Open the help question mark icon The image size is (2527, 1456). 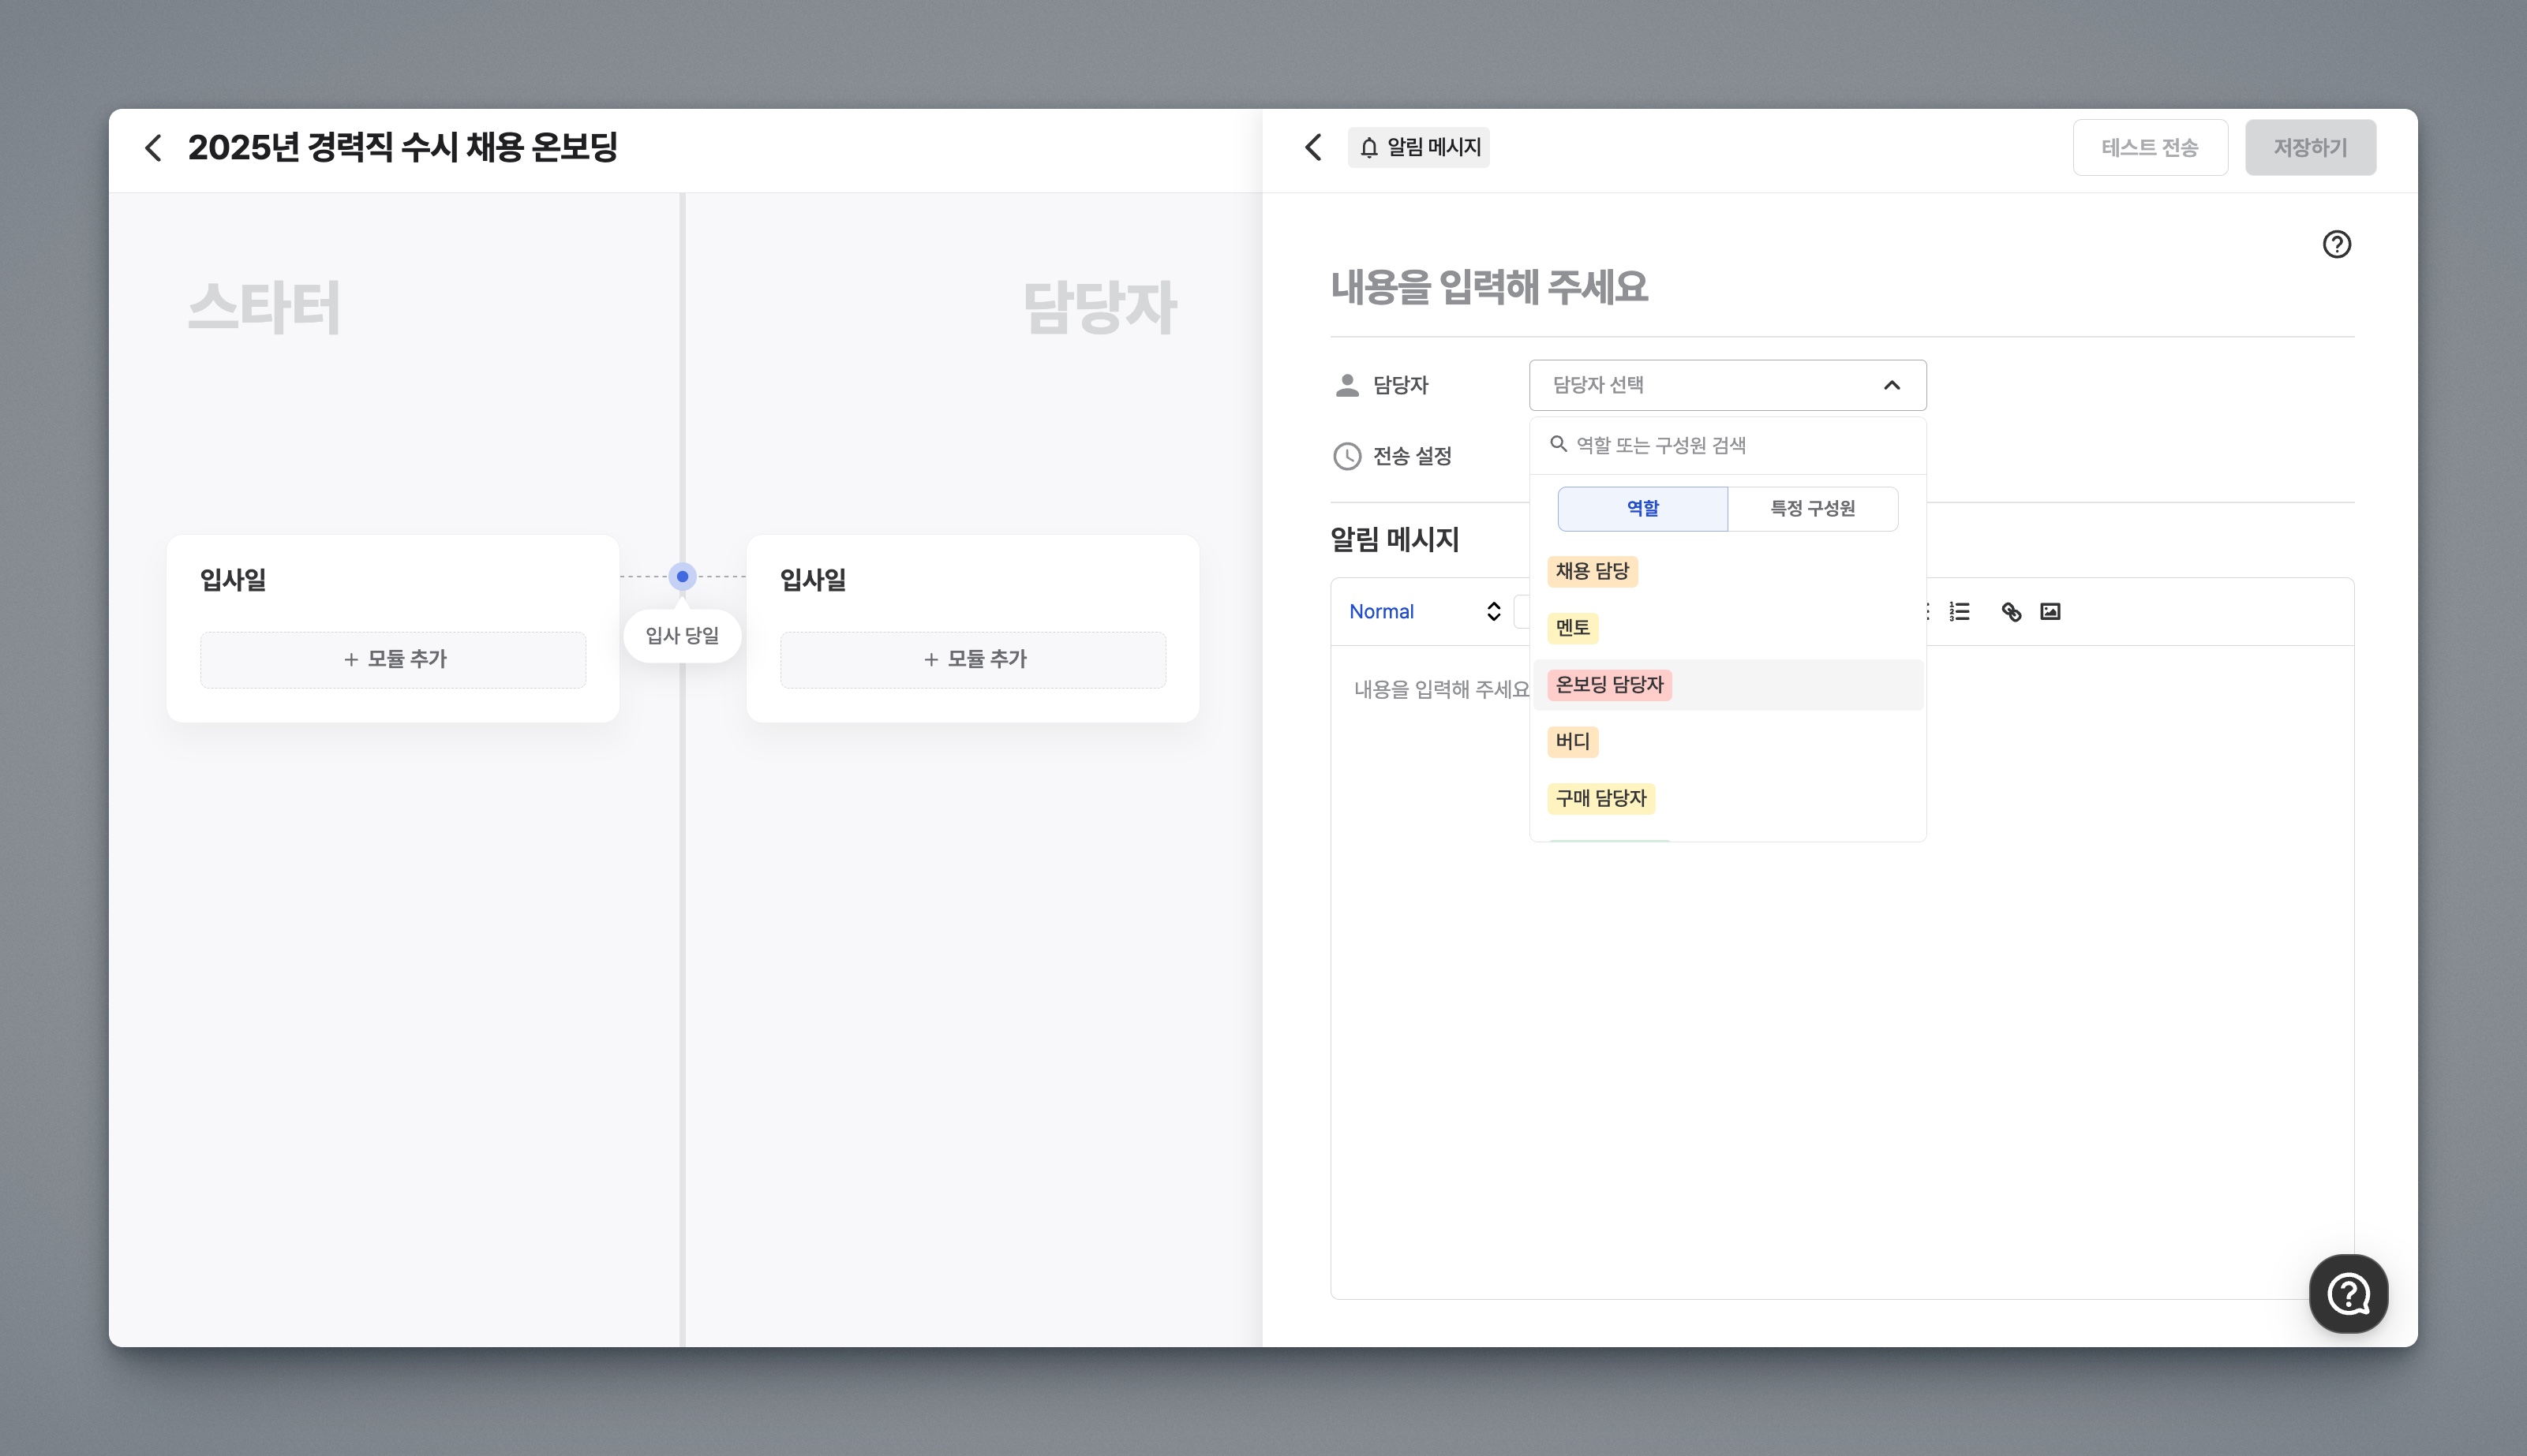(x=2336, y=245)
